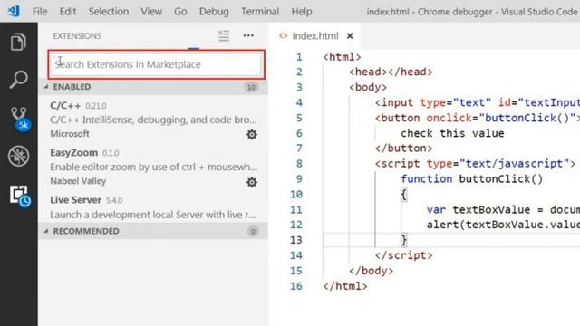The height and width of the screenshot is (326, 580).
Task: Open the Debug view icon
Action: pyautogui.click(x=18, y=156)
